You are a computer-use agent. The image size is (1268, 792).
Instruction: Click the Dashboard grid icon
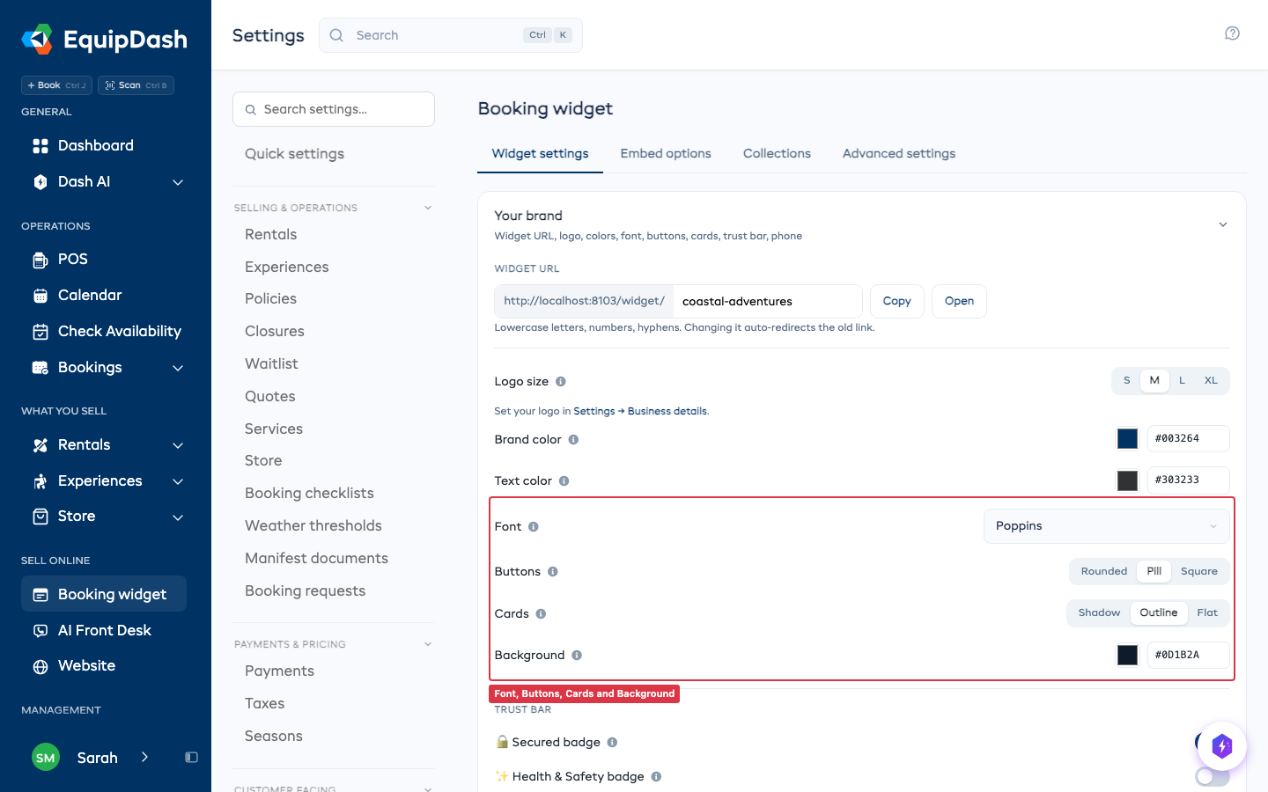click(41, 146)
